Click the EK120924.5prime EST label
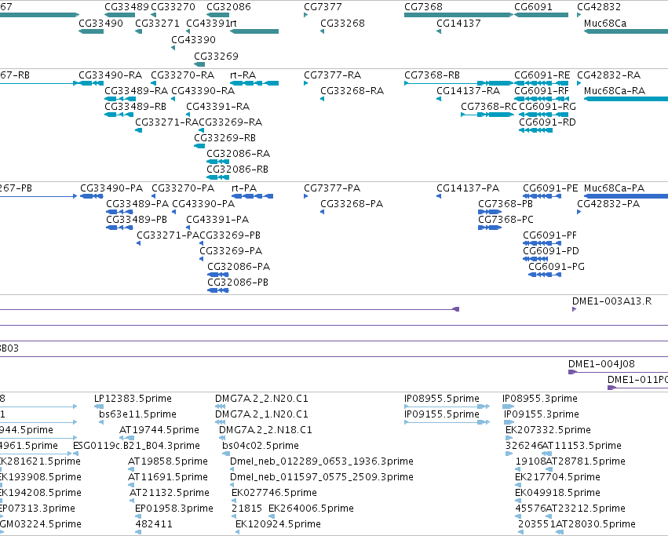 278,524
